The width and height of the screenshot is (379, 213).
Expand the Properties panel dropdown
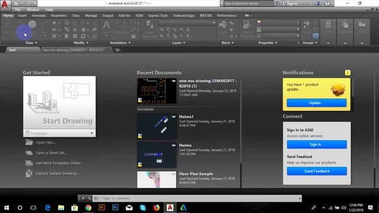click(x=268, y=43)
